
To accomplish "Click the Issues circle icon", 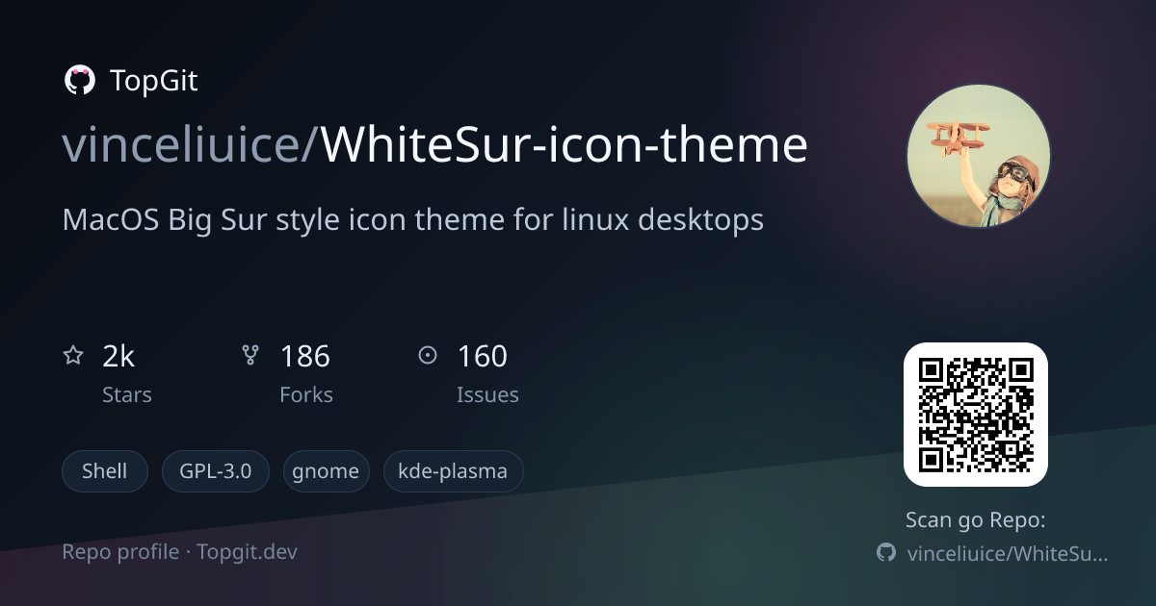I will (x=428, y=356).
